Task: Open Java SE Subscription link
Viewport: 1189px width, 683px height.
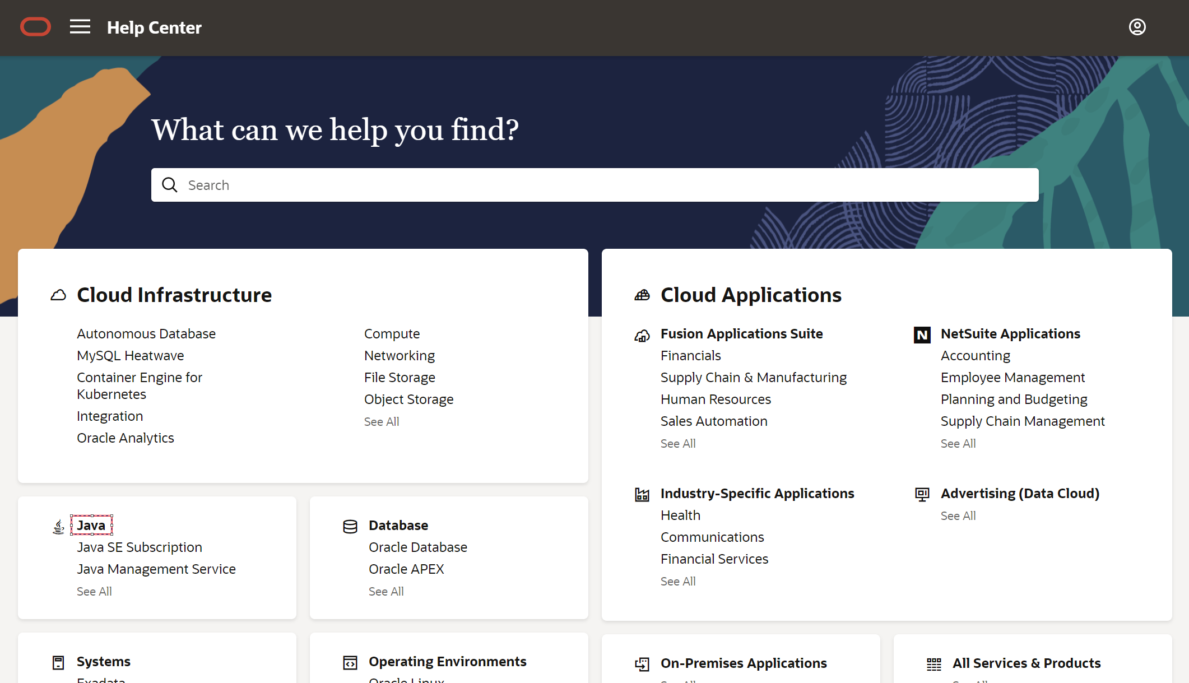Action: coord(140,547)
